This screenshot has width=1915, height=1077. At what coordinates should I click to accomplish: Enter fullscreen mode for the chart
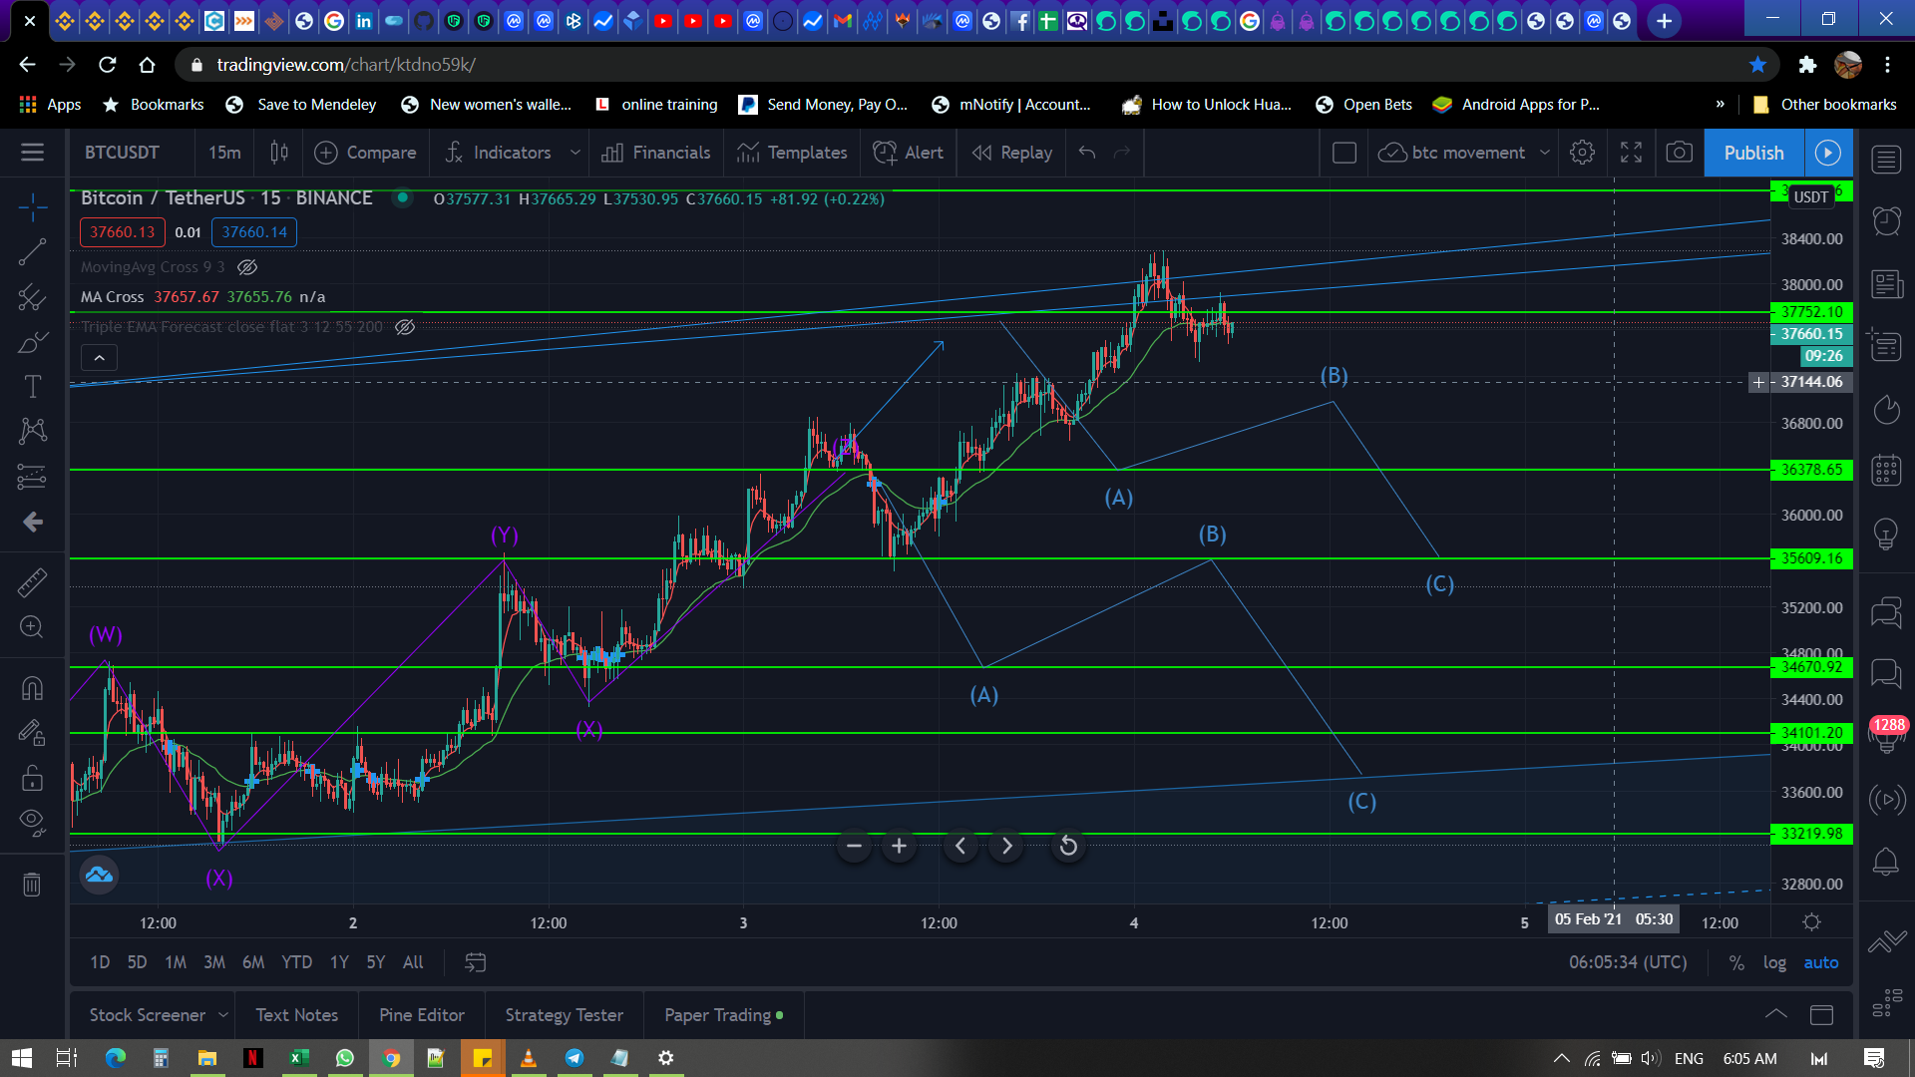pyautogui.click(x=1631, y=153)
